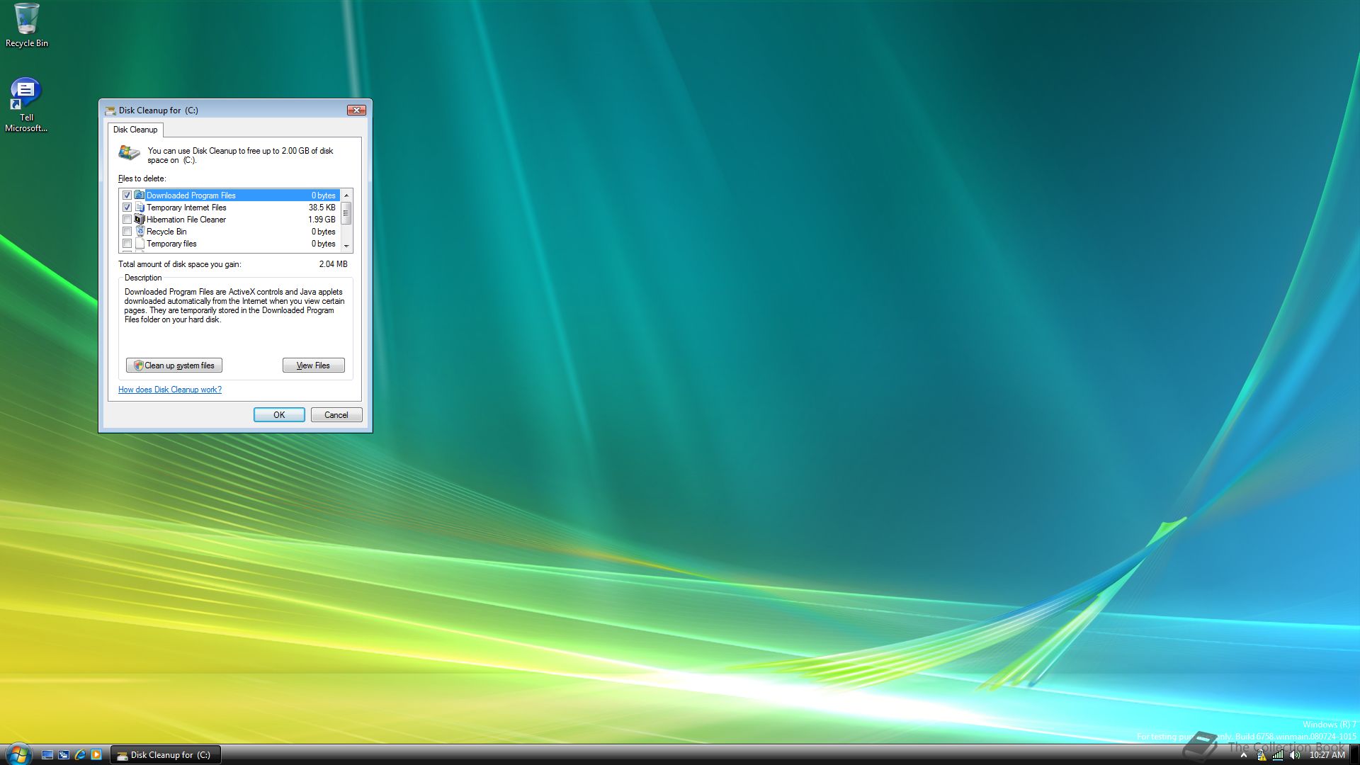
Task: Click the show desktop strip beside the clock
Action: tap(1354, 755)
